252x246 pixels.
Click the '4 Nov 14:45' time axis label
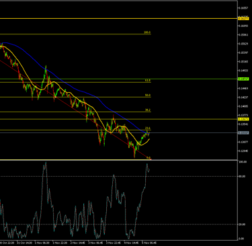point(131,243)
